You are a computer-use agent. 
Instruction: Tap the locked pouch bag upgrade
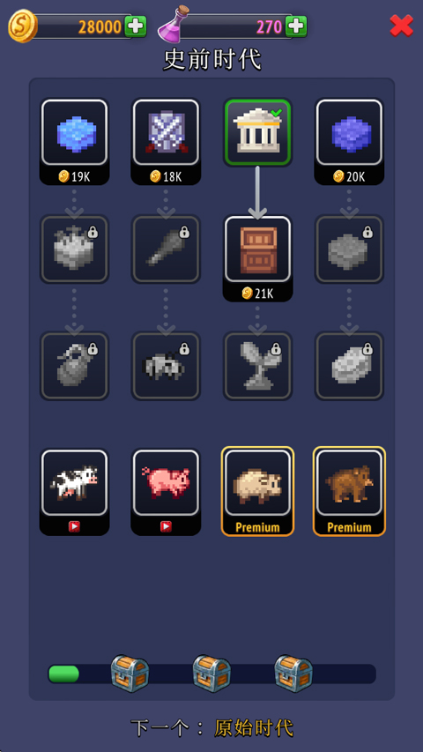pyautogui.click(x=74, y=366)
